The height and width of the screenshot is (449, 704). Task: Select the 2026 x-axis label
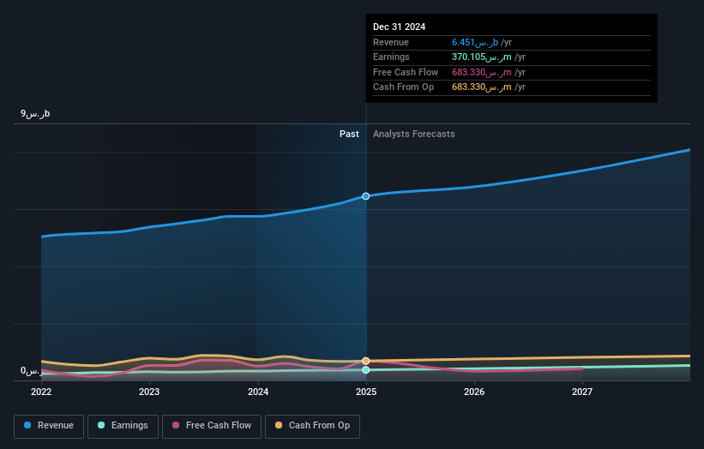[x=474, y=392]
